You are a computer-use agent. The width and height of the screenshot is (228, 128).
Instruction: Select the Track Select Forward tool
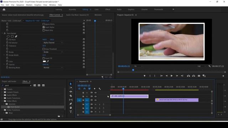[71, 88]
